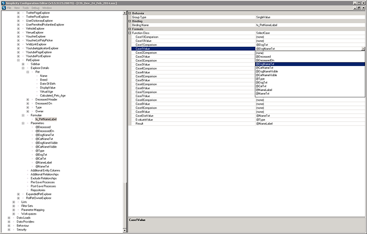Open the Window menu
The image size is (367, 234).
[47, 8]
